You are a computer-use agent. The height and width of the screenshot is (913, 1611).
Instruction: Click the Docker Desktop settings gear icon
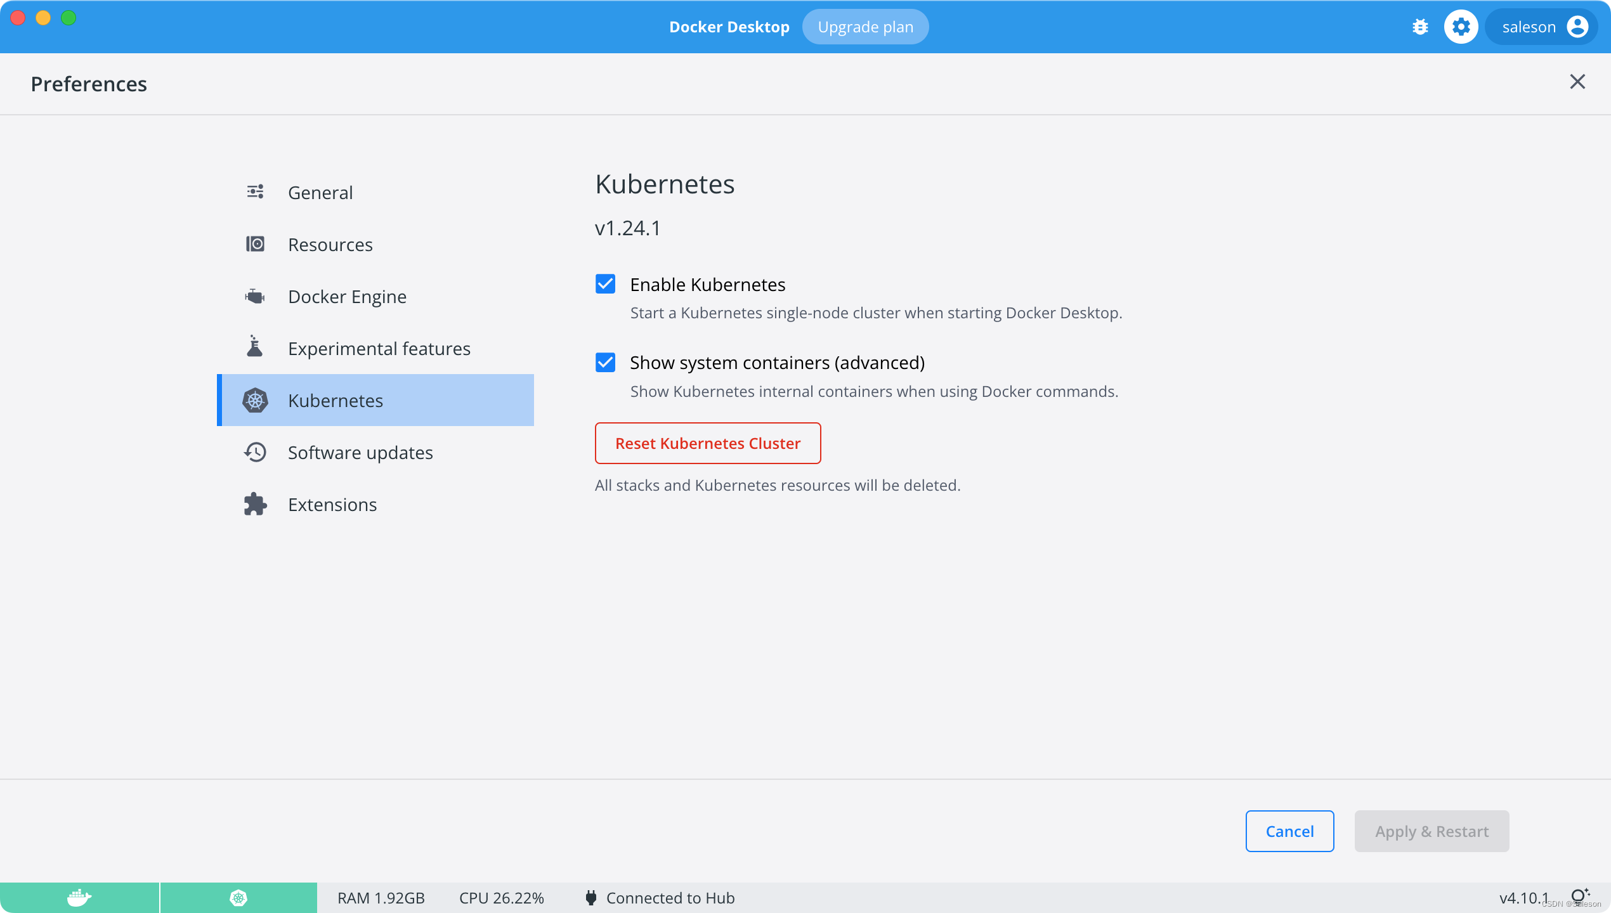[x=1461, y=27]
